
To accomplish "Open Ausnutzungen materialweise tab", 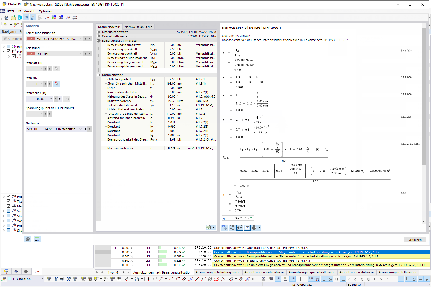I will pyautogui.click(x=264, y=272).
